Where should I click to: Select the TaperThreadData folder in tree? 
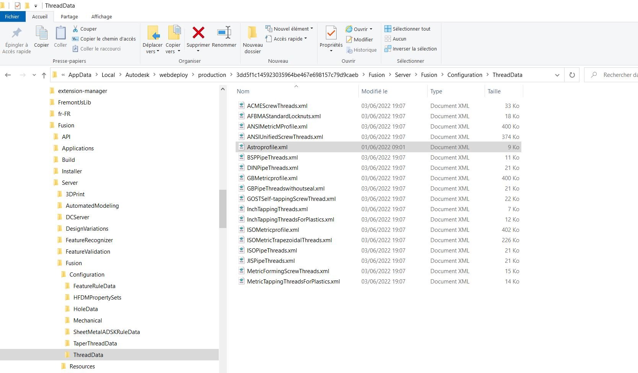[95, 343]
